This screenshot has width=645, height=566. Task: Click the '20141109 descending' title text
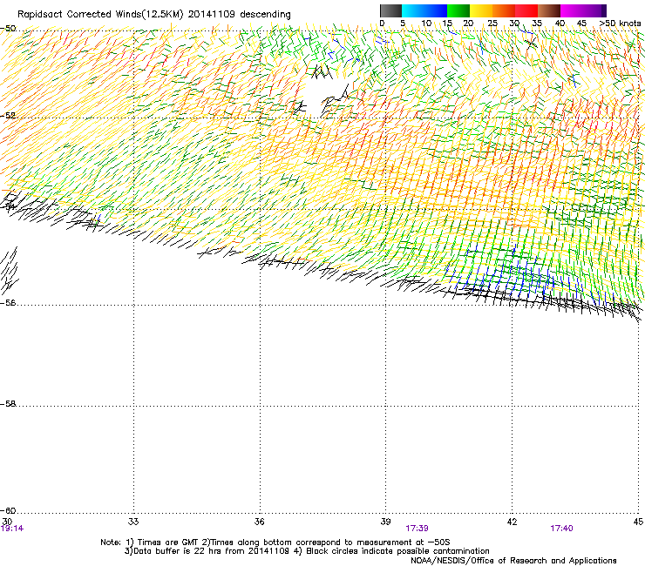point(240,15)
